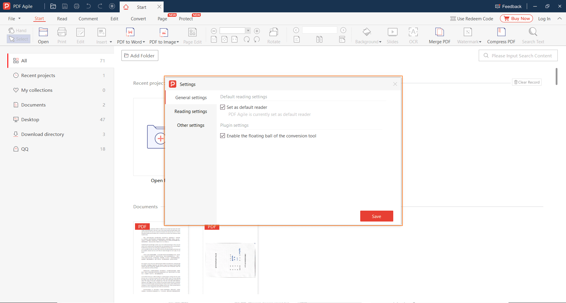The width and height of the screenshot is (566, 303).
Task: Select My collections in sidebar
Action: [x=60, y=90]
